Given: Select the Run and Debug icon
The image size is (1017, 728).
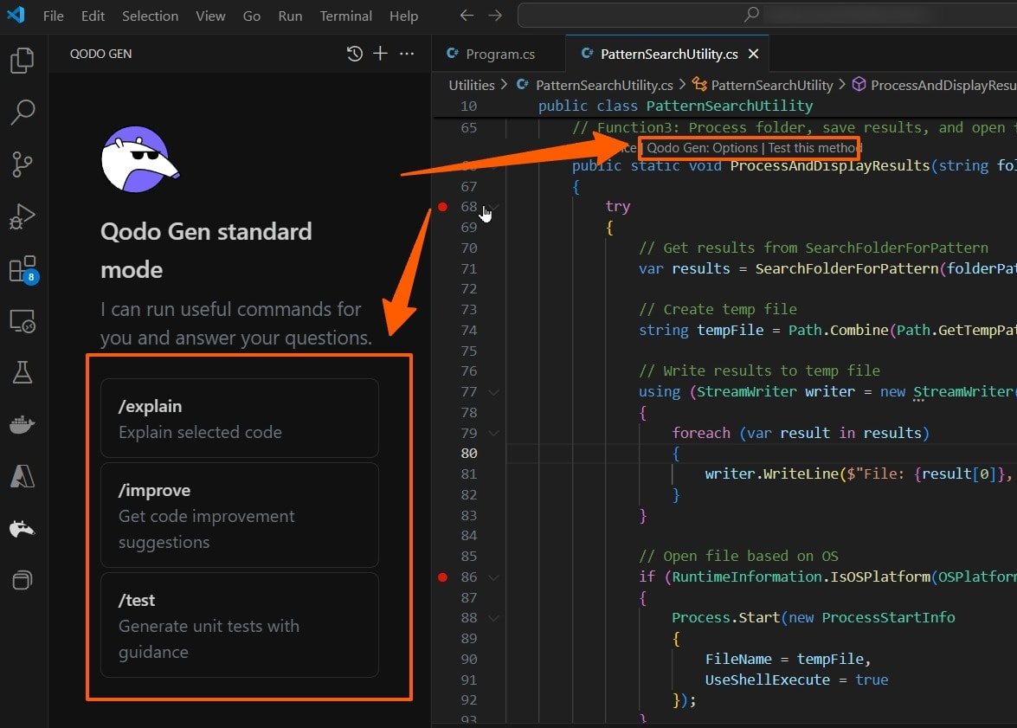Looking at the screenshot, I should 23,216.
